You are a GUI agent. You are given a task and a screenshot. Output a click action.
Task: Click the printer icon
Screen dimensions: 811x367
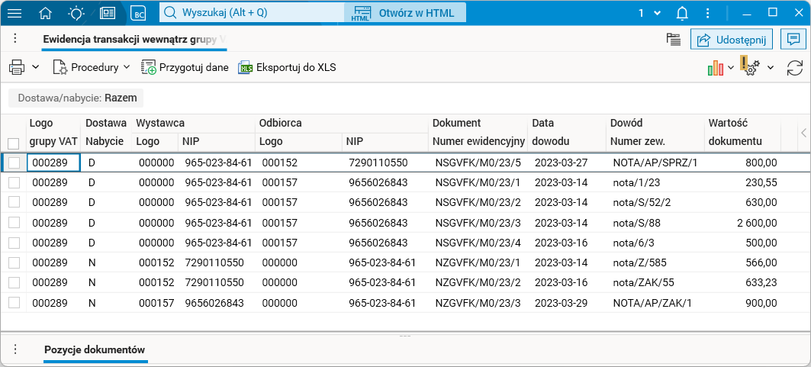17,68
